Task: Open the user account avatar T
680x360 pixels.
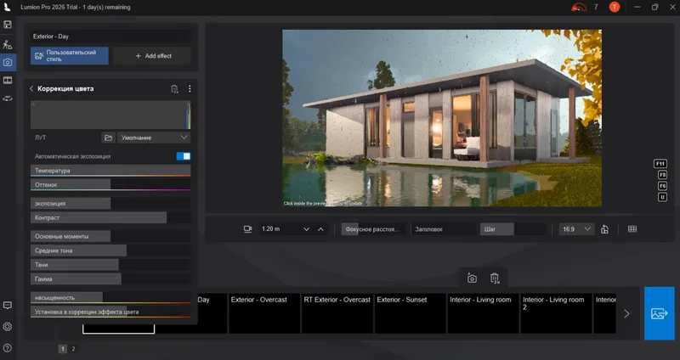Action: coord(615,7)
